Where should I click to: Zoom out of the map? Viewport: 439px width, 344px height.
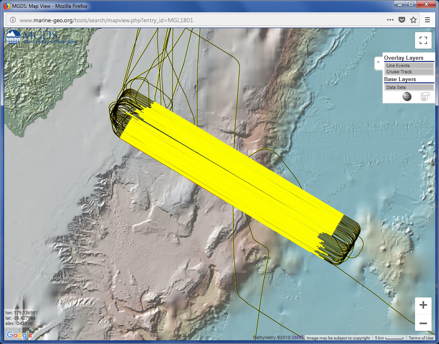click(x=423, y=323)
